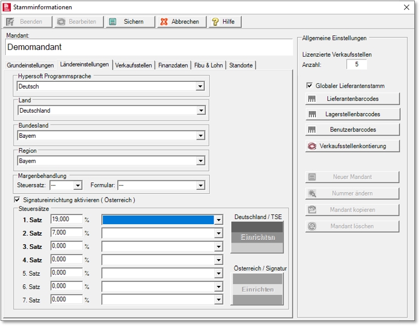Click the Mandant kopieren icon
Screen dimensions: 420x326
click(312, 210)
